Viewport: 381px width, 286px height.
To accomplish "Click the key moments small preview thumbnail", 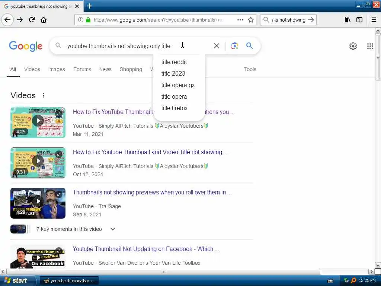I will (x=18, y=229).
